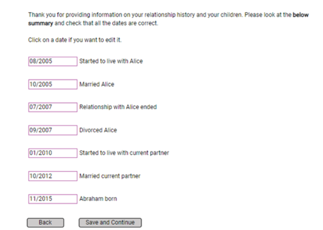Focus the 01/2010 date field
Screen dimensions: 323x230
[53, 153]
